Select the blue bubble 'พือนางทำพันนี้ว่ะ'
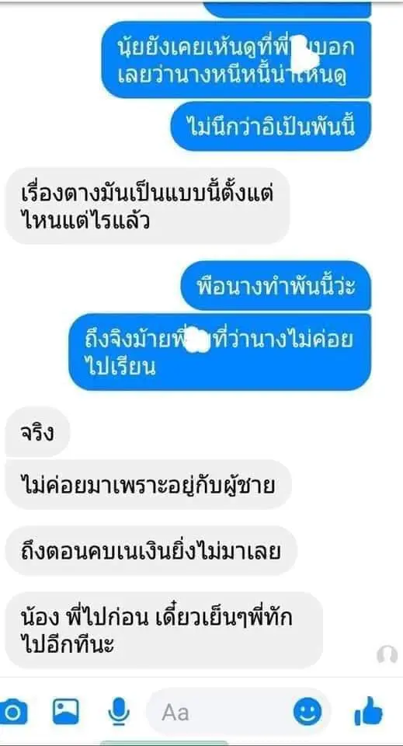The width and height of the screenshot is (403, 746). [276, 286]
